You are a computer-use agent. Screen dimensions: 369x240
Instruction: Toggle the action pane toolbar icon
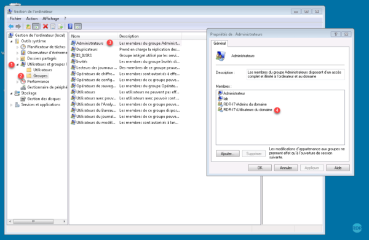(78, 26)
